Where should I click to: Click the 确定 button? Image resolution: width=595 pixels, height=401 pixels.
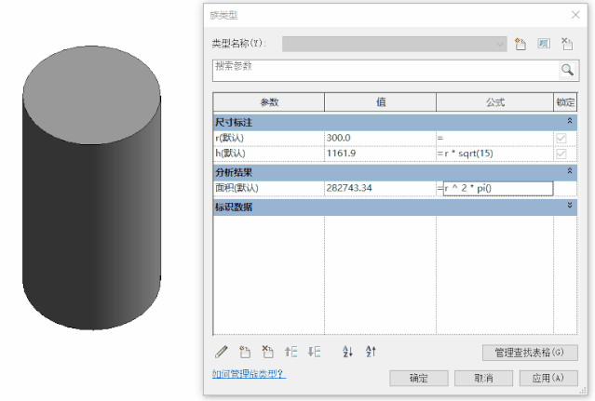[x=419, y=378]
